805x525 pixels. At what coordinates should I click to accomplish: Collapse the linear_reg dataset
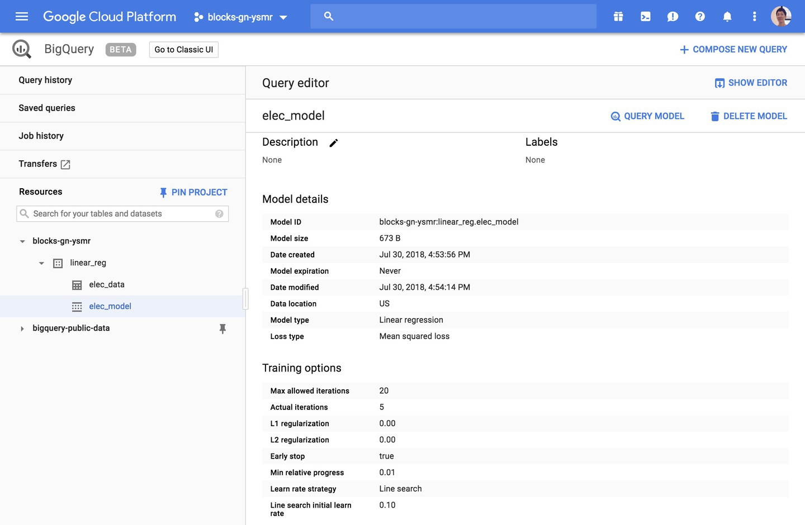click(41, 263)
